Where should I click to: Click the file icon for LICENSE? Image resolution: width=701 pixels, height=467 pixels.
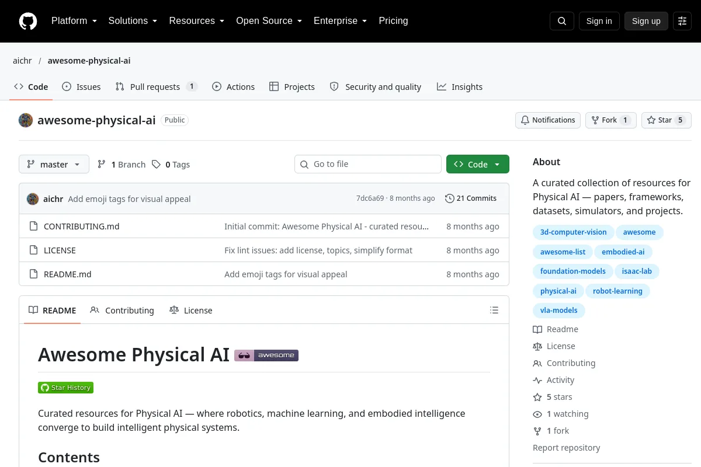(x=33, y=250)
